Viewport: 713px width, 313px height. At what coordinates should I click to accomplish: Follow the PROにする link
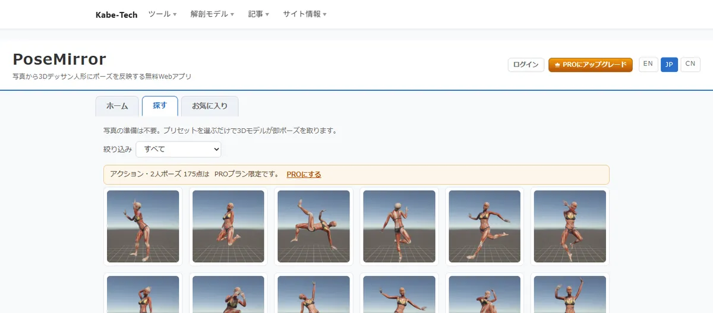pyautogui.click(x=304, y=175)
